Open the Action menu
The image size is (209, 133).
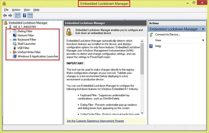tap(16, 10)
